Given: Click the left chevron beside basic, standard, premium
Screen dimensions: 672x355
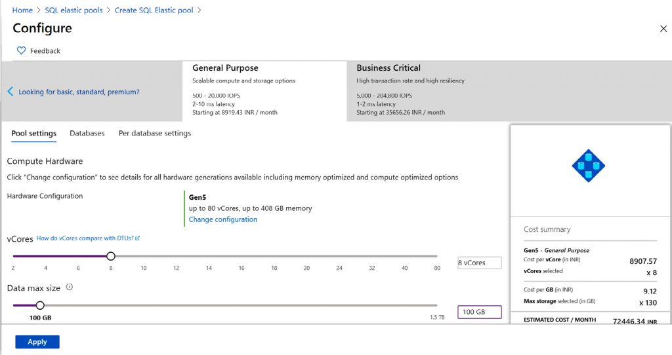Looking at the screenshot, I should [10, 92].
